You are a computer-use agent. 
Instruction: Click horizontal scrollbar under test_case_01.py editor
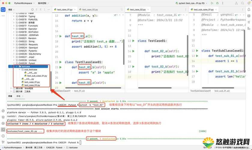pyautogui.click(x=93, y=88)
